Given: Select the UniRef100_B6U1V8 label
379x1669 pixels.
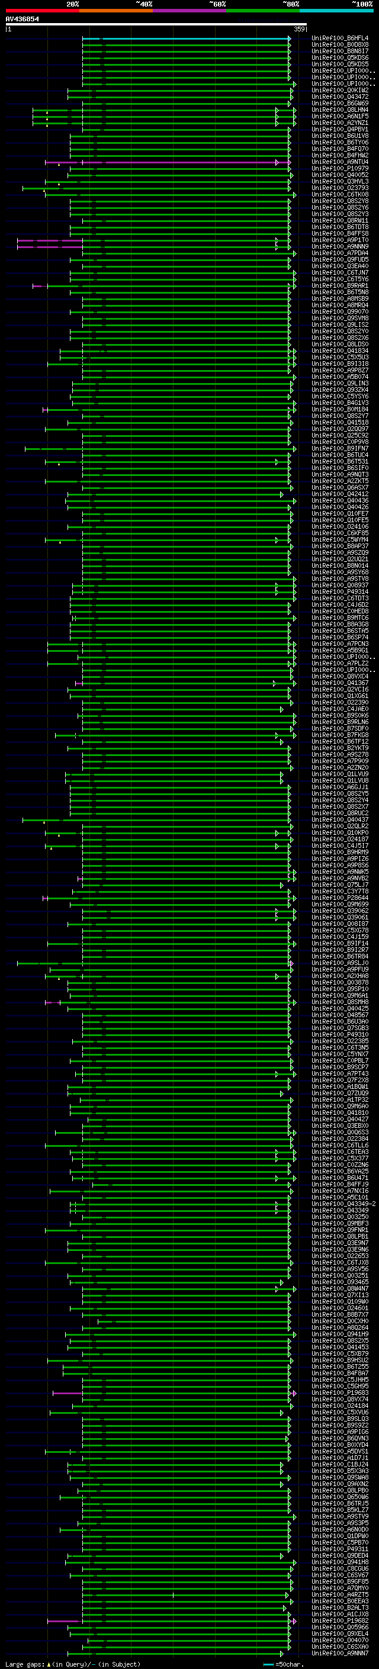Looking at the screenshot, I should pyautogui.click(x=340, y=136).
